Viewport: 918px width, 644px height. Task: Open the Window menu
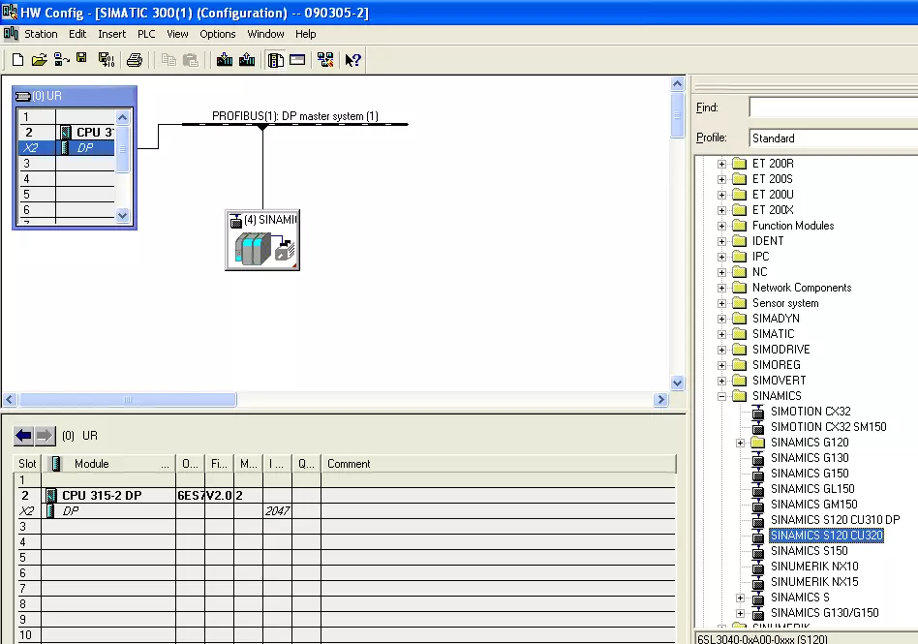265,34
